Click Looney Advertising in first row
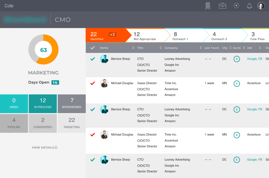This screenshot has width=269, height=178. (177, 59)
